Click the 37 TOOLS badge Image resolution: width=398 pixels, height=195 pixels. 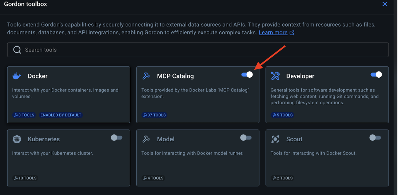pyautogui.click(x=155, y=115)
